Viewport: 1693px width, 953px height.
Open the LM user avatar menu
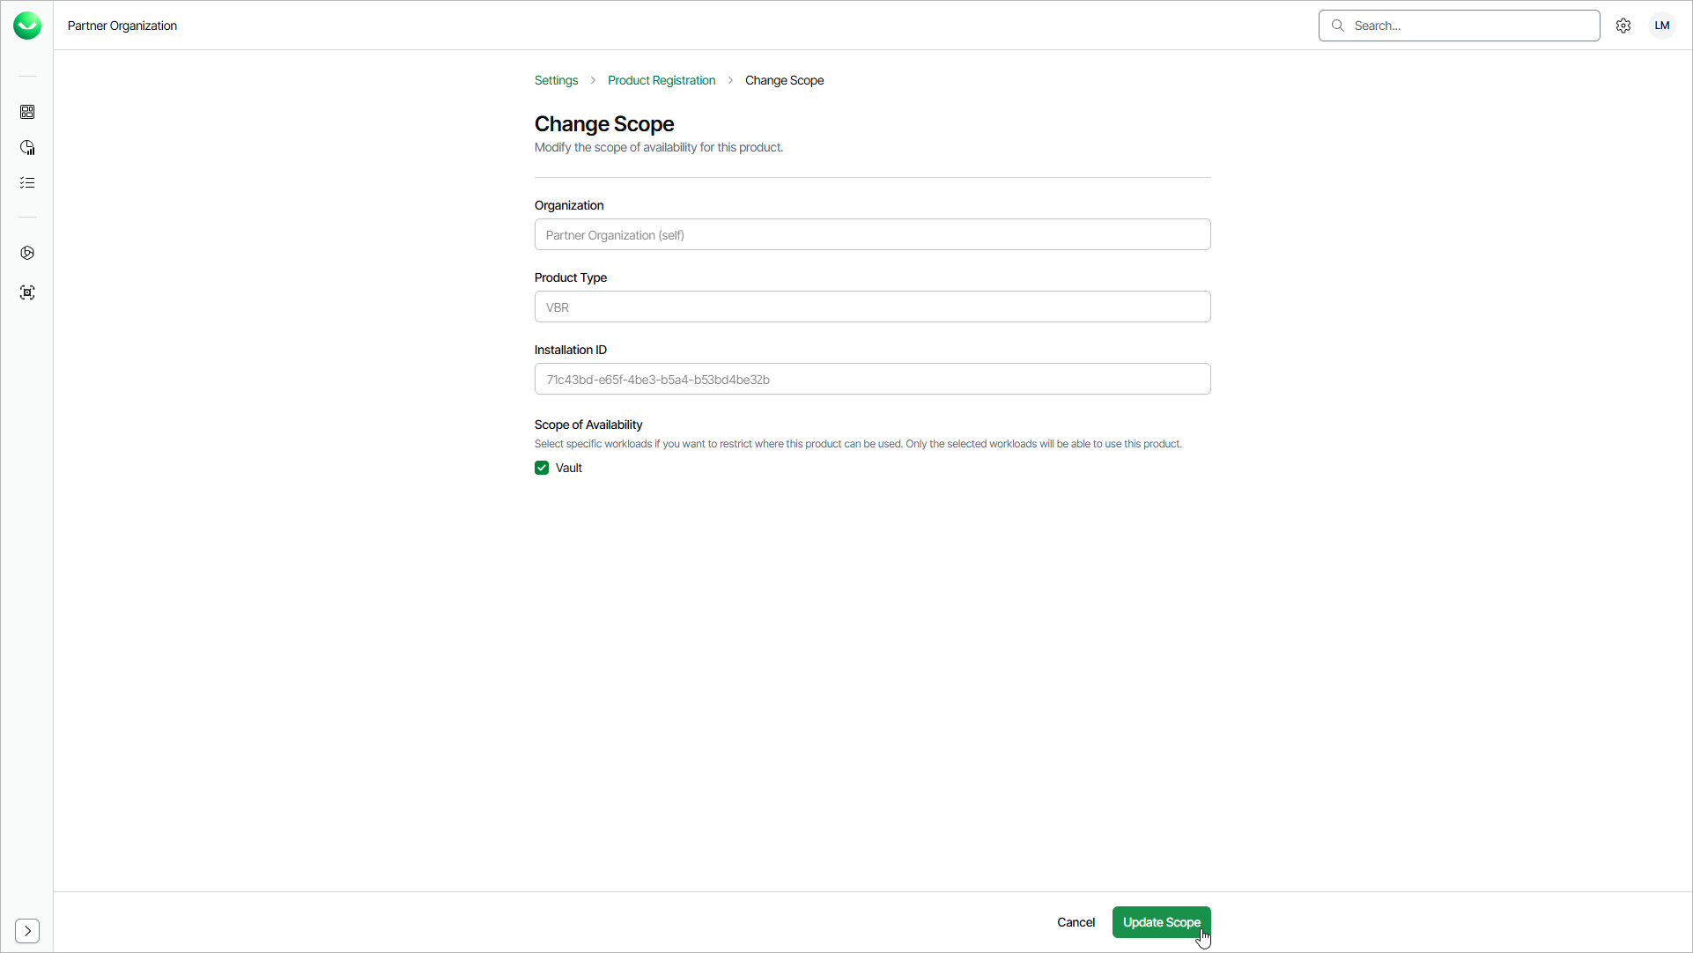(x=1662, y=26)
